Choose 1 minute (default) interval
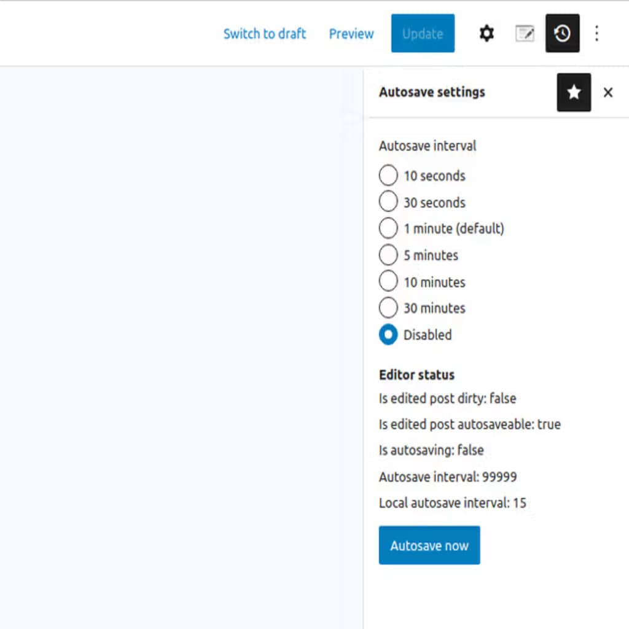This screenshot has height=629, width=629. click(388, 229)
